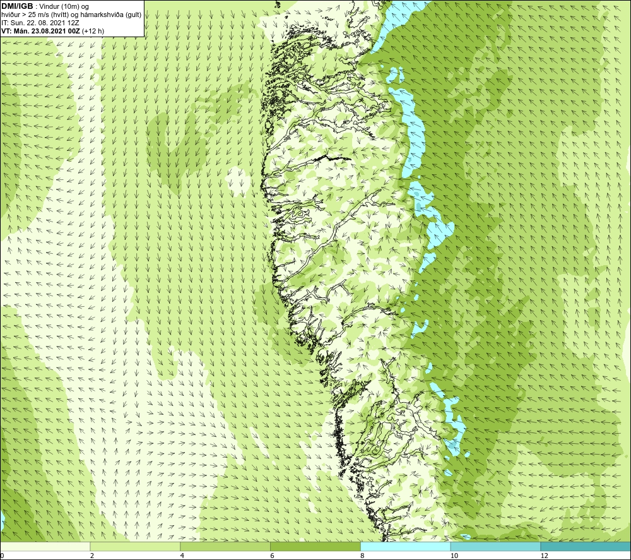Click the 'IT: Sun. 22. 08. 2021 12Z' line
This screenshot has width=631, height=560.
point(40,23)
